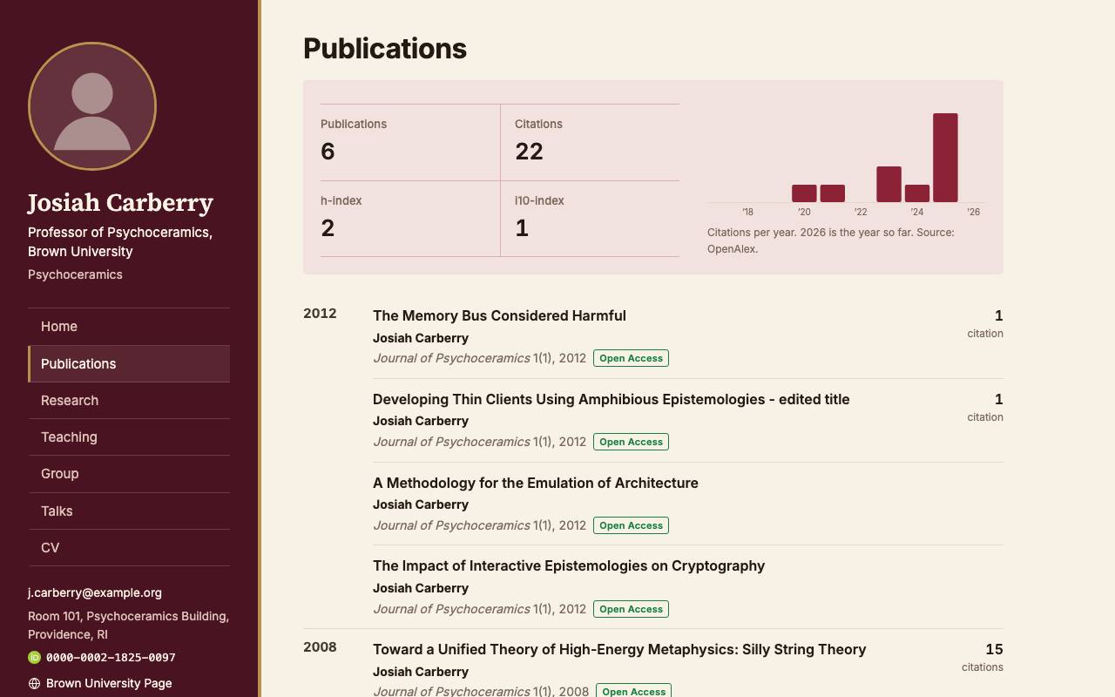Open the Home navigation item
The height and width of the screenshot is (697, 1115).
(129, 327)
